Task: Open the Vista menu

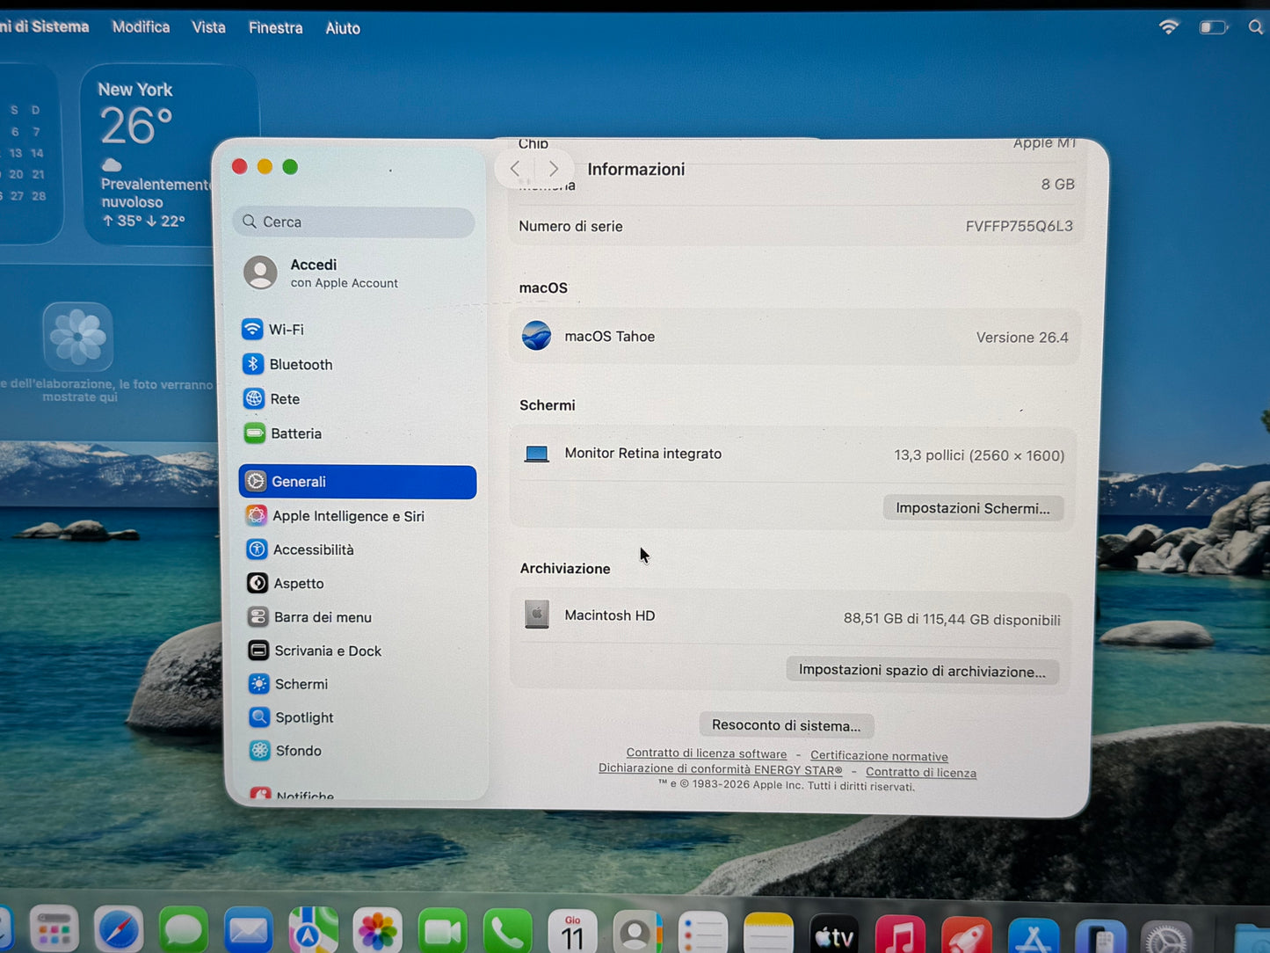Action: coord(208,27)
